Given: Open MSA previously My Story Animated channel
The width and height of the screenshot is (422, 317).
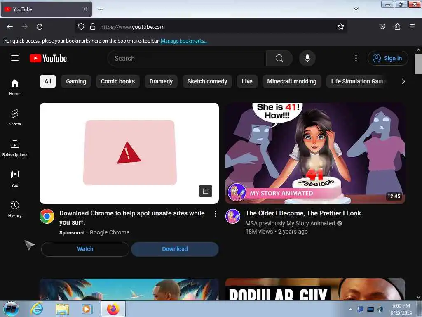Looking at the screenshot, I should tap(290, 223).
